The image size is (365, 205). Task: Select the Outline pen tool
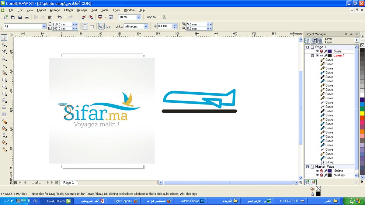coord(4,135)
